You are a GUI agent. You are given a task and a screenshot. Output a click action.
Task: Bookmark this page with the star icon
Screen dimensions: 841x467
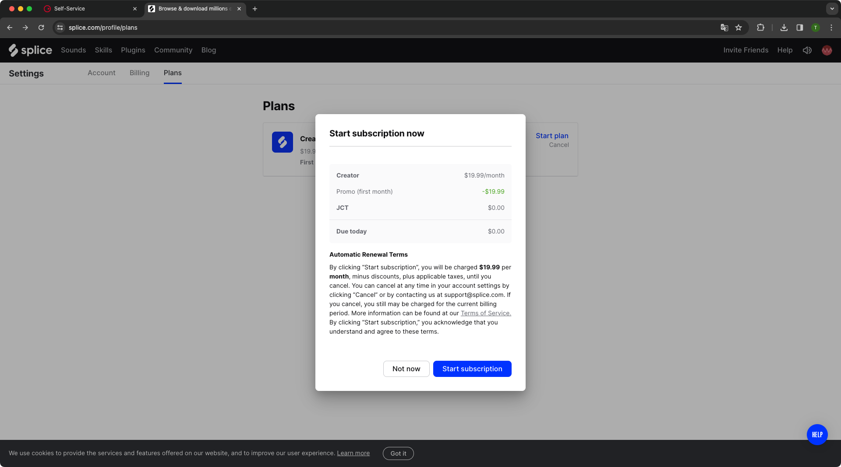739,28
